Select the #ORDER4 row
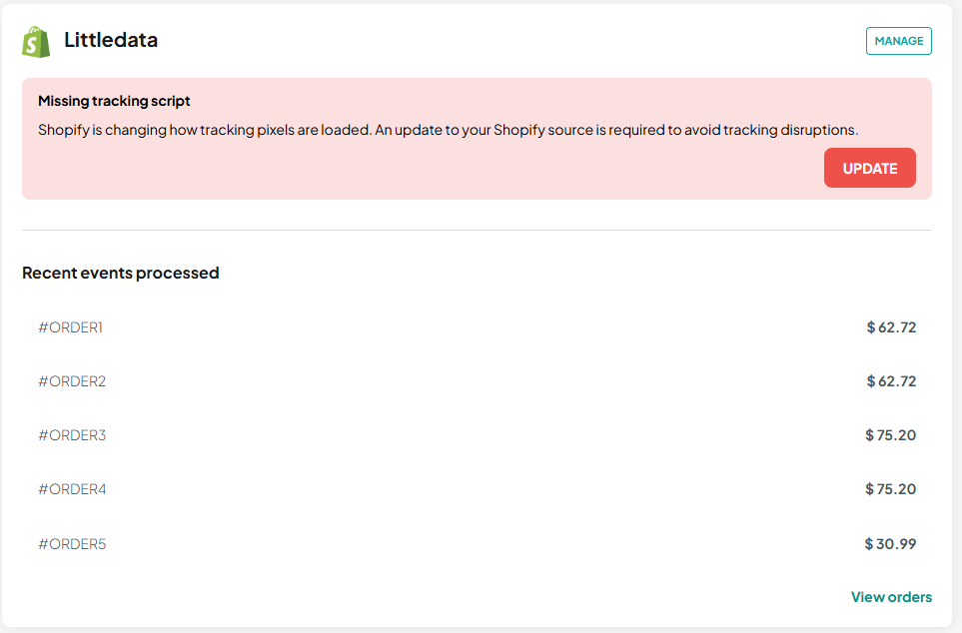This screenshot has height=633, width=962. [477, 489]
